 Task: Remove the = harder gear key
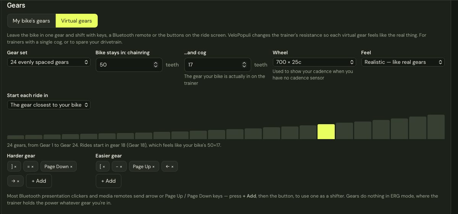click(x=32, y=167)
